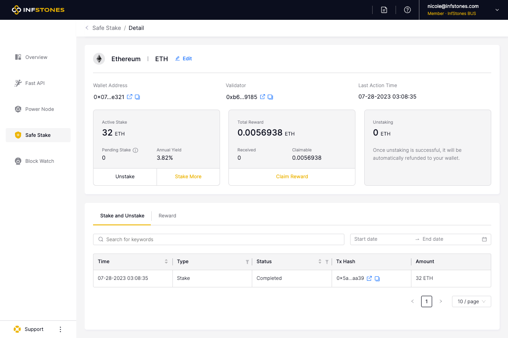The height and width of the screenshot is (338, 508).
Task: Click the Claim Reward button
Action: pos(292,176)
